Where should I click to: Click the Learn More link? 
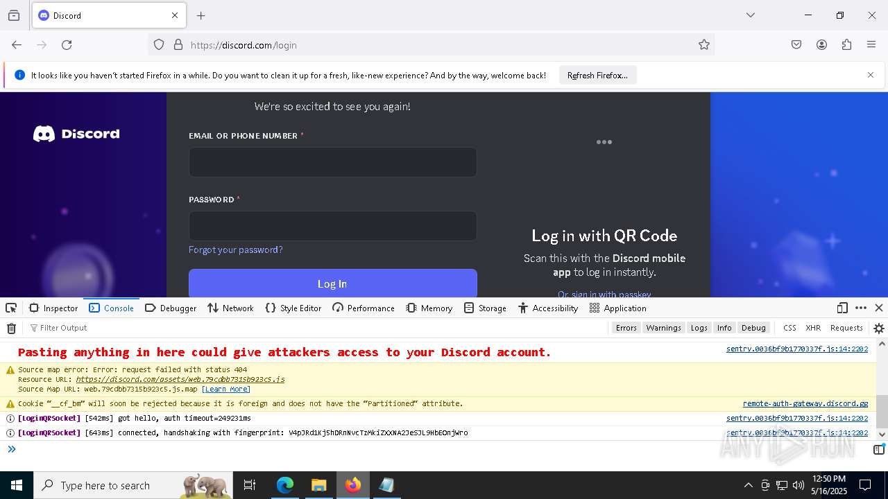pos(226,389)
